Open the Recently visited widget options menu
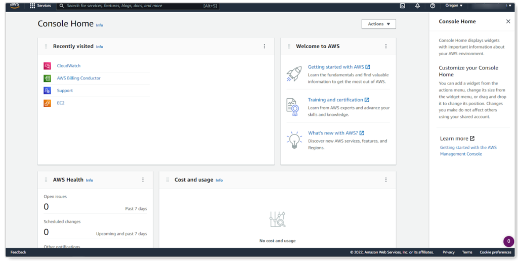This screenshot has width=518, height=261. [x=264, y=46]
